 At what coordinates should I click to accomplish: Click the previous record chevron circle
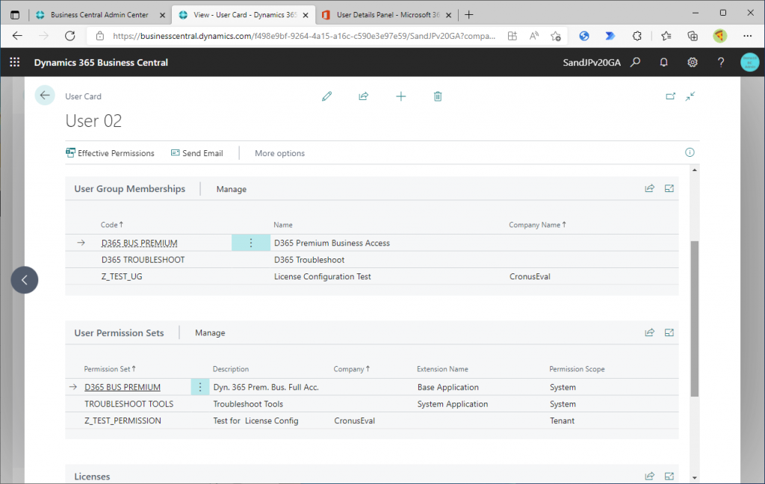[25, 279]
